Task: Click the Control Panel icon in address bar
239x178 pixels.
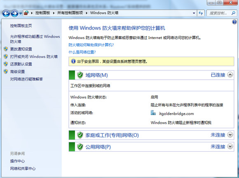Action: pyautogui.click(x=26, y=13)
